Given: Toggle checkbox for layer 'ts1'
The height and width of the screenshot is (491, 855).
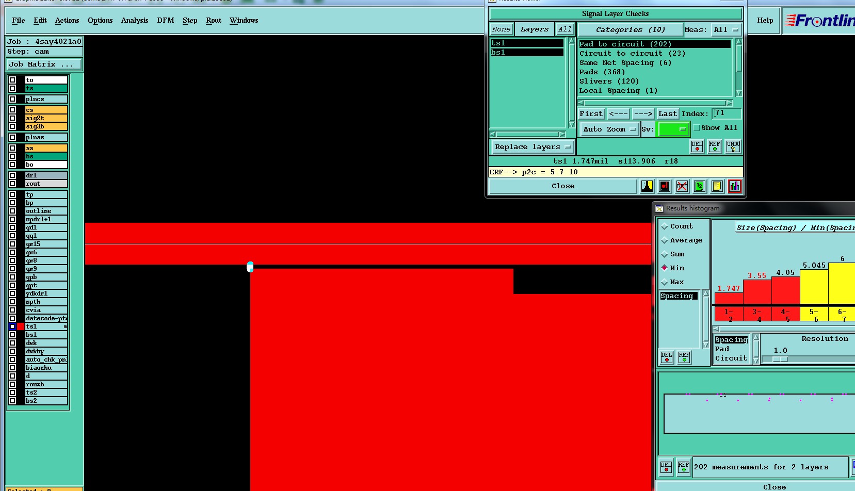Looking at the screenshot, I should [x=12, y=326].
